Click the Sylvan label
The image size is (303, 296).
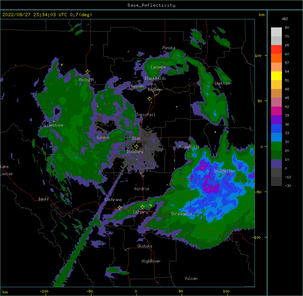pyautogui.click(x=137, y=86)
